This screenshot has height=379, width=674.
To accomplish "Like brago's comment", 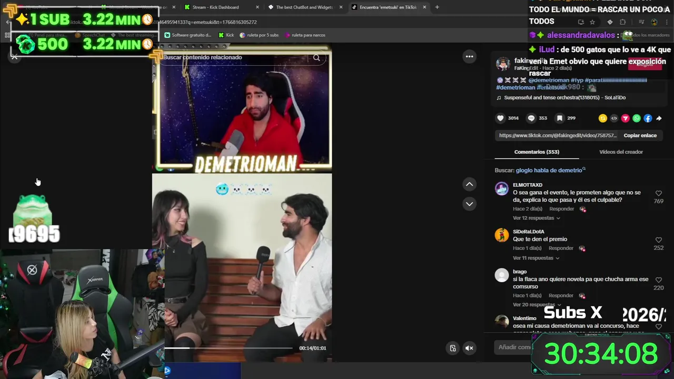I will 659,280.
